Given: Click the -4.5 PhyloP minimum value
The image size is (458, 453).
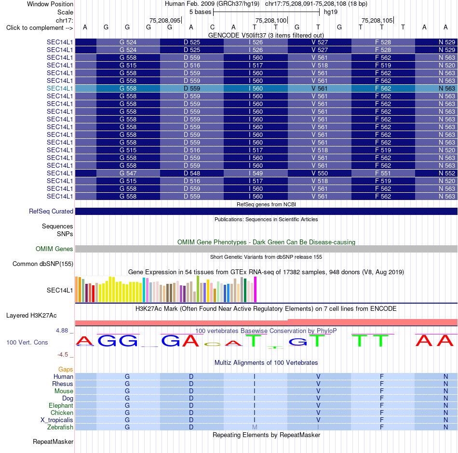Looking at the screenshot, I should [x=63, y=355].
